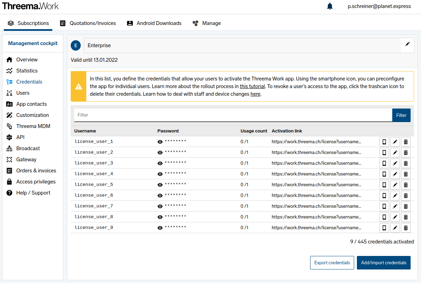This screenshot has height=283, width=421.
Task: Go to Broadcast section
Action: [24, 148]
